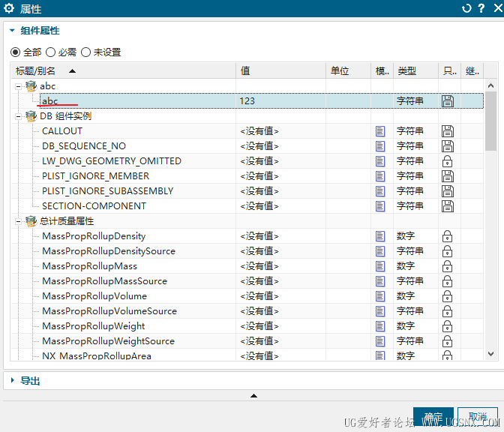Click the vertical scrollbar thumb
504x432 pixels.
coord(490,121)
